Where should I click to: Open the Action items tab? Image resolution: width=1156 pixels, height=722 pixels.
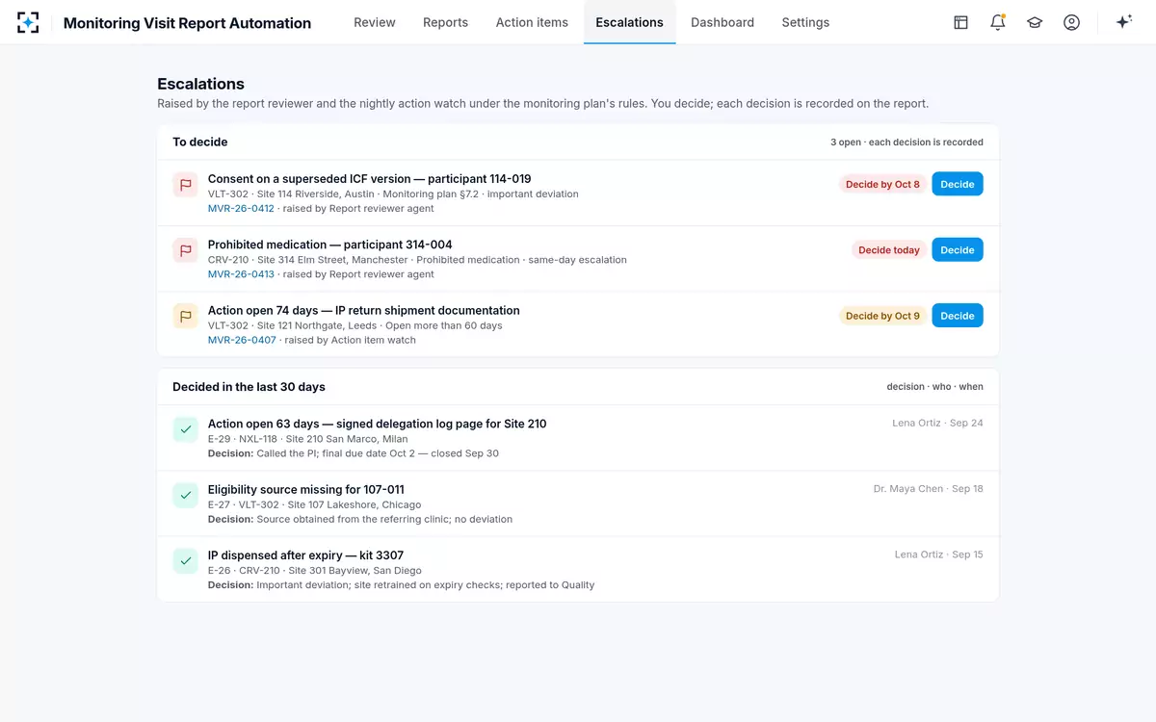pos(532,22)
